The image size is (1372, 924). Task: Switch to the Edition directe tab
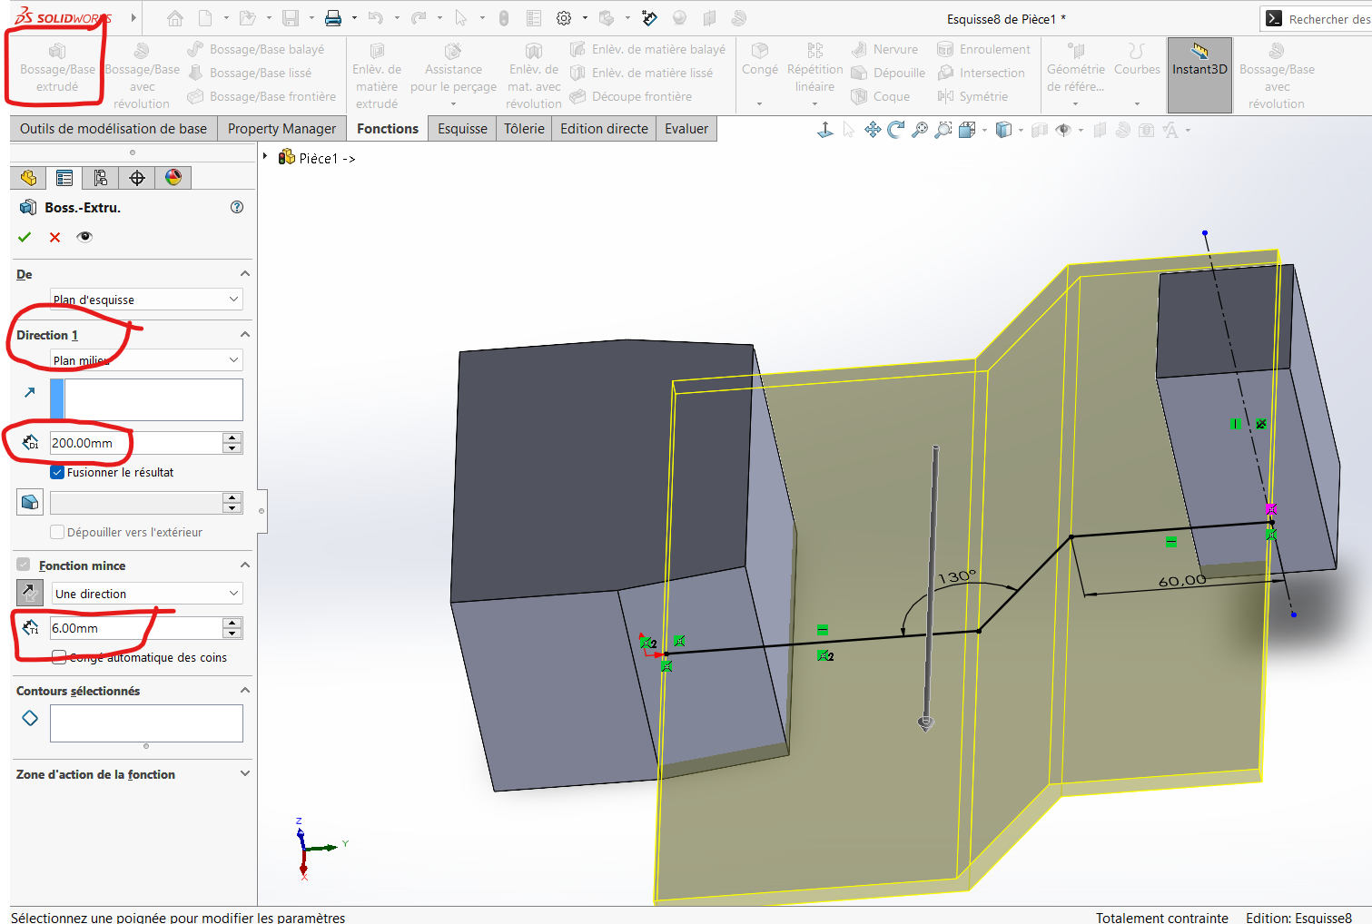coord(604,129)
